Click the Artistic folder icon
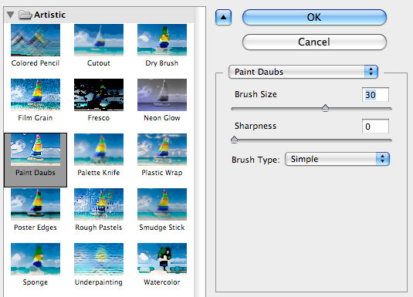Viewport: 413px width, 297px height. [25, 15]
